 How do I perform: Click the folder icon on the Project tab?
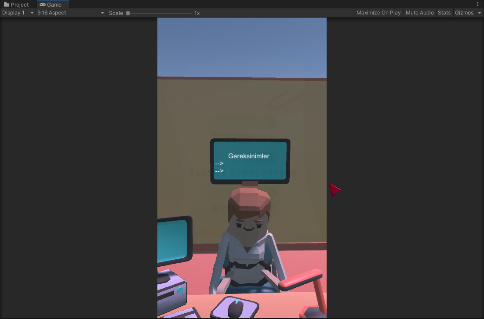[7, 4]
